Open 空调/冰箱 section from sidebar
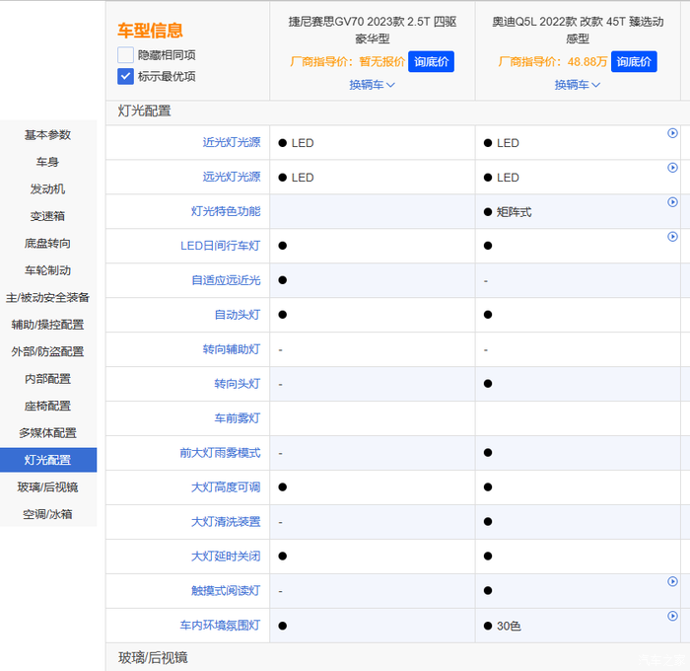 point(47,514)
